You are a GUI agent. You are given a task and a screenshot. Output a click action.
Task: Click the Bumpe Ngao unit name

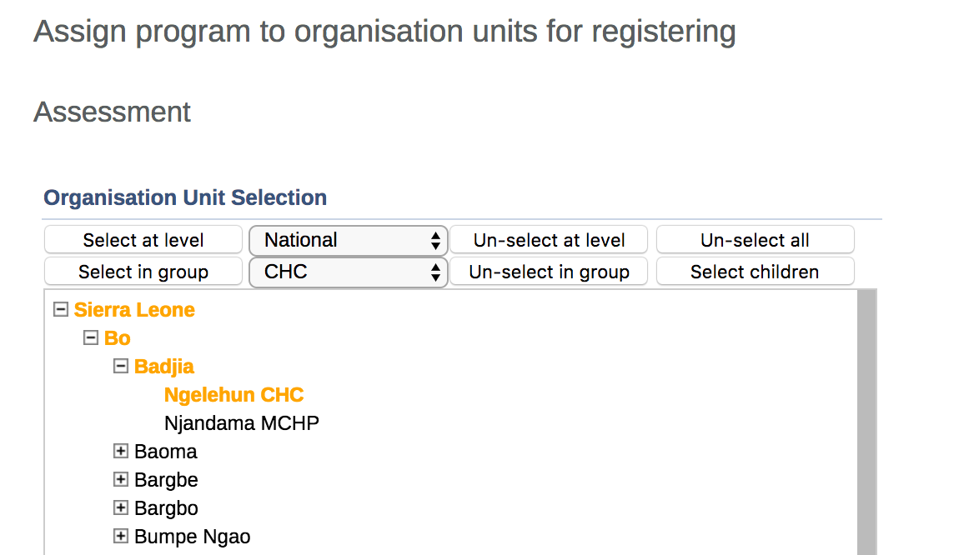click(x=192, y=537)
